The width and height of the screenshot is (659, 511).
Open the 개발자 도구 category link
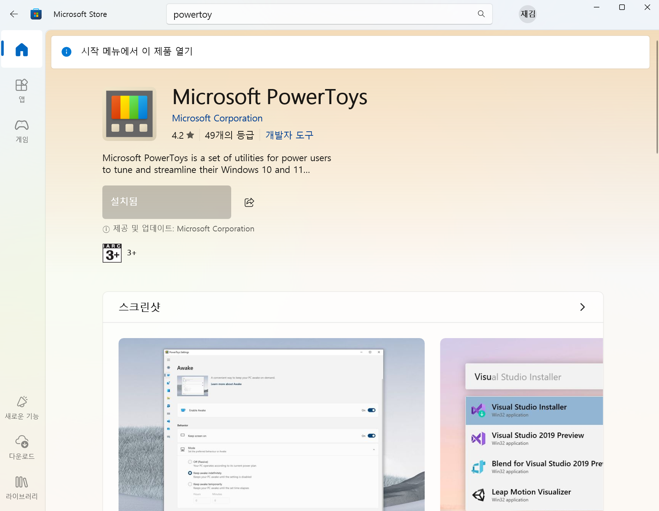click(289, 135)
